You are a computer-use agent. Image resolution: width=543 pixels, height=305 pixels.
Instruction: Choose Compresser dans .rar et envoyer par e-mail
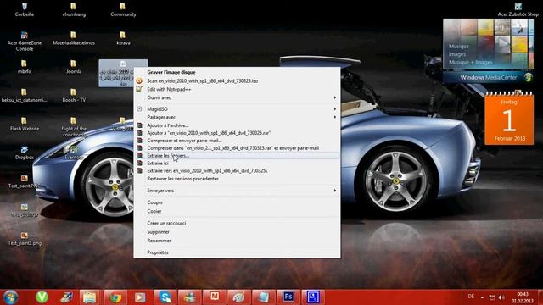tap(237, 148)
